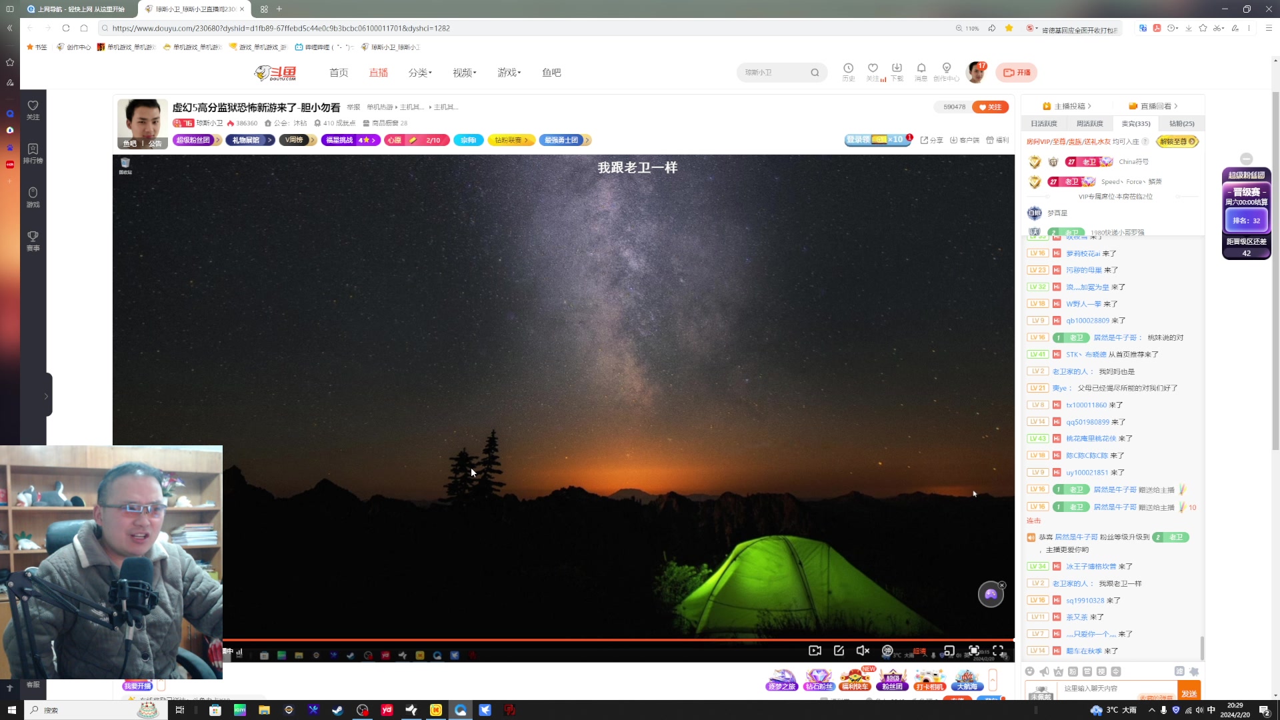Select the 钻粉(25) tab
The height and width of the screenshot is (720, 1280).
(1181, 123)
